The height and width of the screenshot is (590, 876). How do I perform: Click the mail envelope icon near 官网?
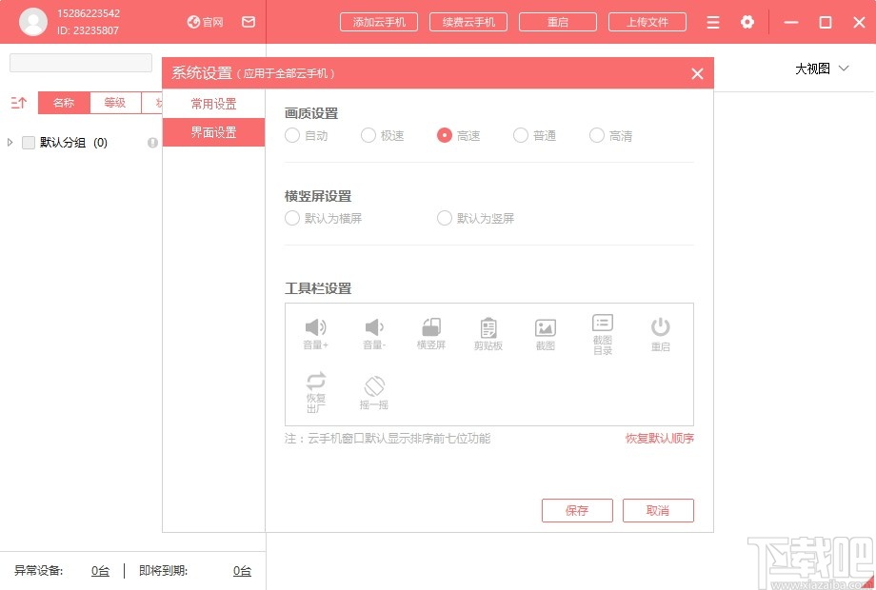point(249,22)
